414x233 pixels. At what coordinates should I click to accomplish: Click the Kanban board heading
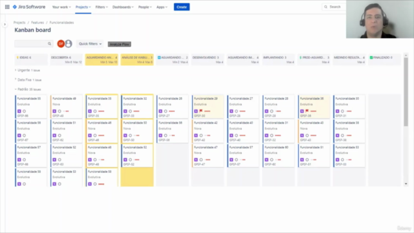click(x=33, y=30)
